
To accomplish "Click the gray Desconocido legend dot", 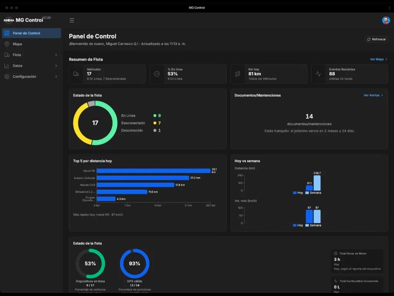I will click(x=155, y=130).
